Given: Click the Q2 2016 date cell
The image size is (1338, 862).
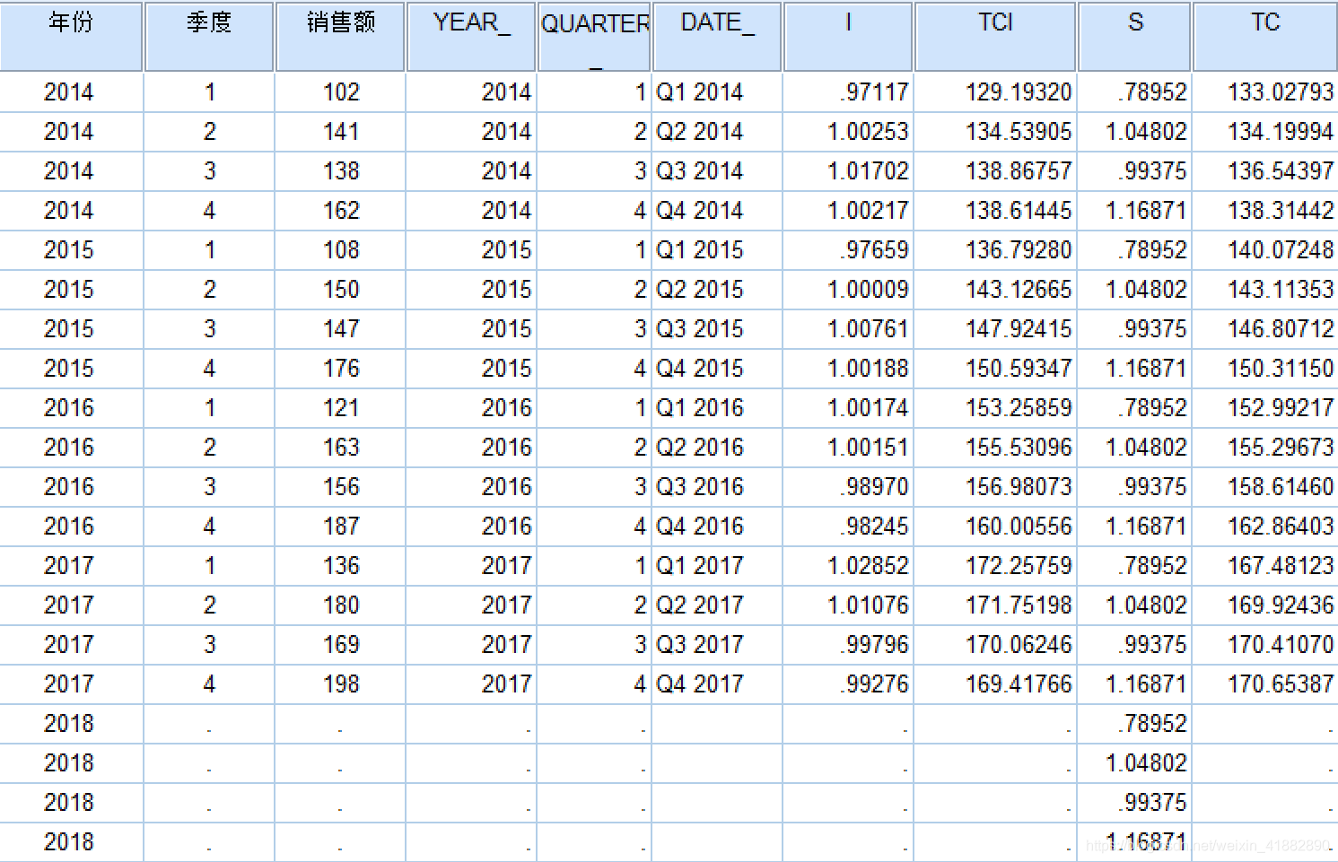Looking at the screenshot, I should (717, 448).
